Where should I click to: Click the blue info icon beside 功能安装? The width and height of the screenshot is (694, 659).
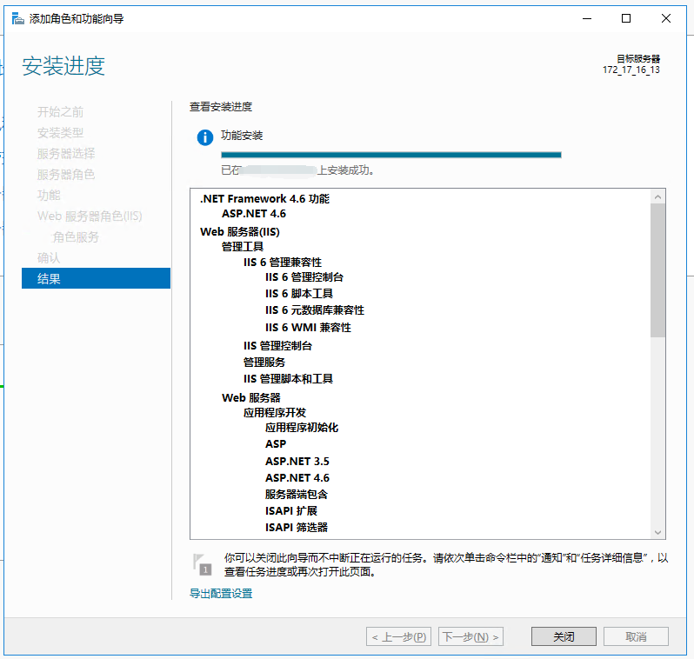tap(205, 137)
